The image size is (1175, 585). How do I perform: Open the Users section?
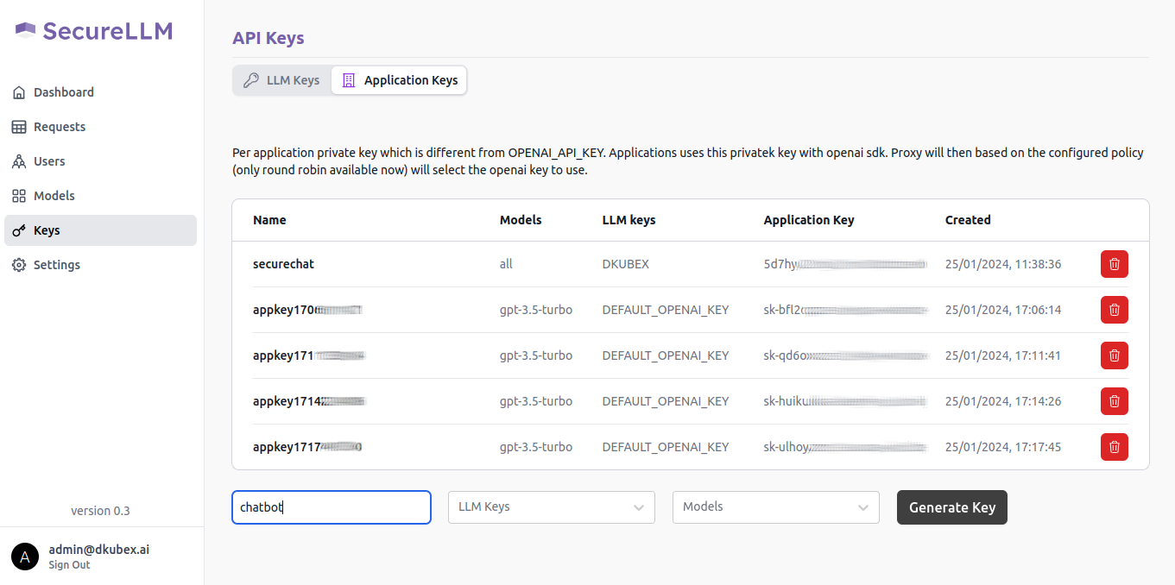point(49,161)
